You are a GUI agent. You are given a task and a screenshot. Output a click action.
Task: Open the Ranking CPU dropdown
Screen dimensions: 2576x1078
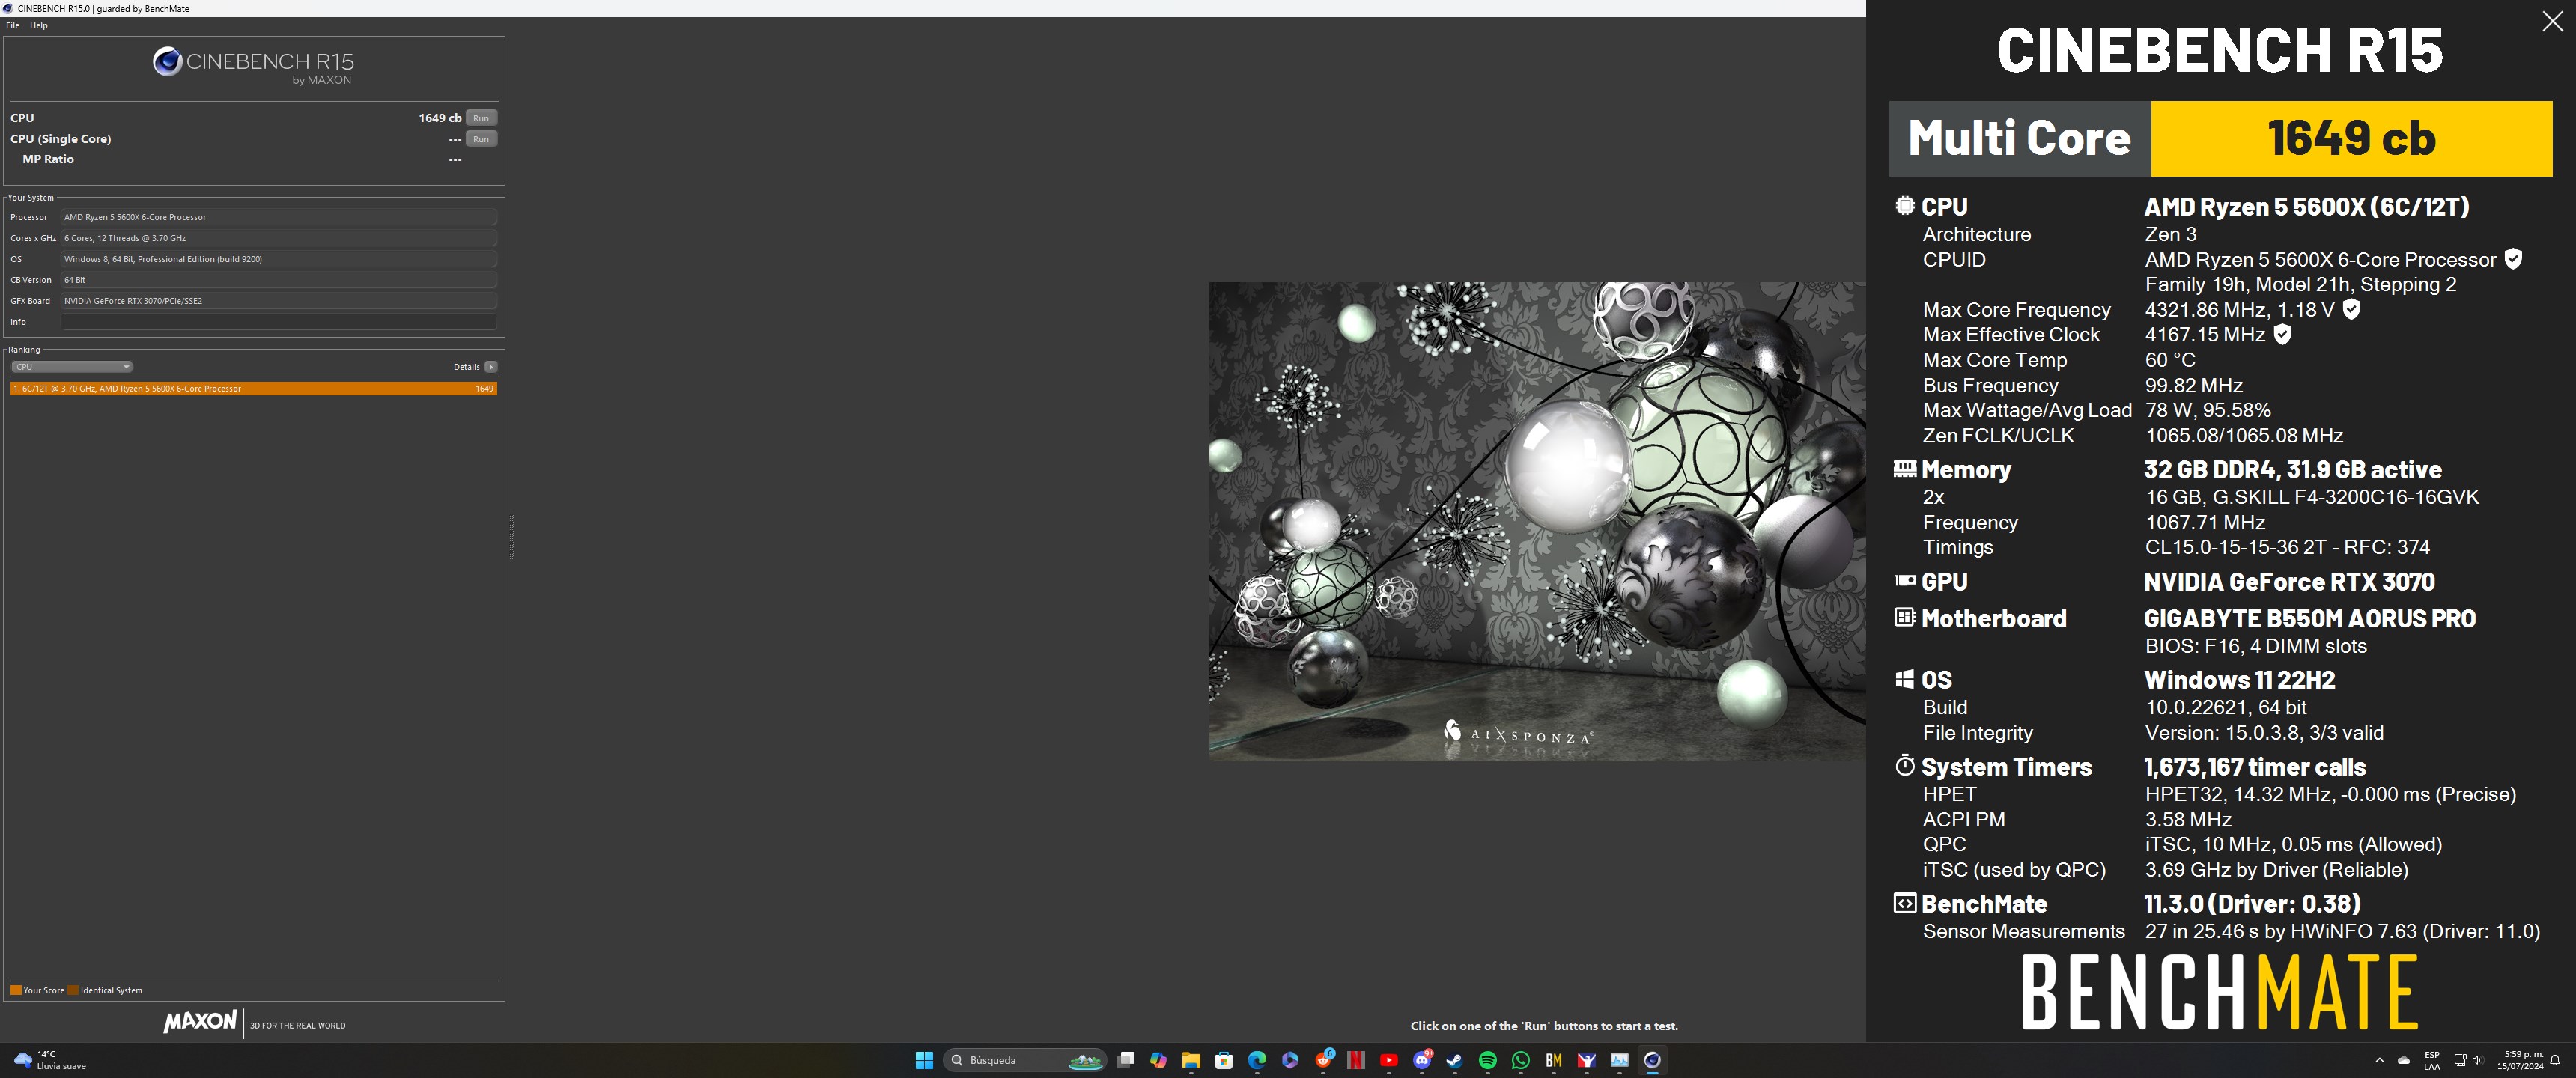tap(71, 367)
